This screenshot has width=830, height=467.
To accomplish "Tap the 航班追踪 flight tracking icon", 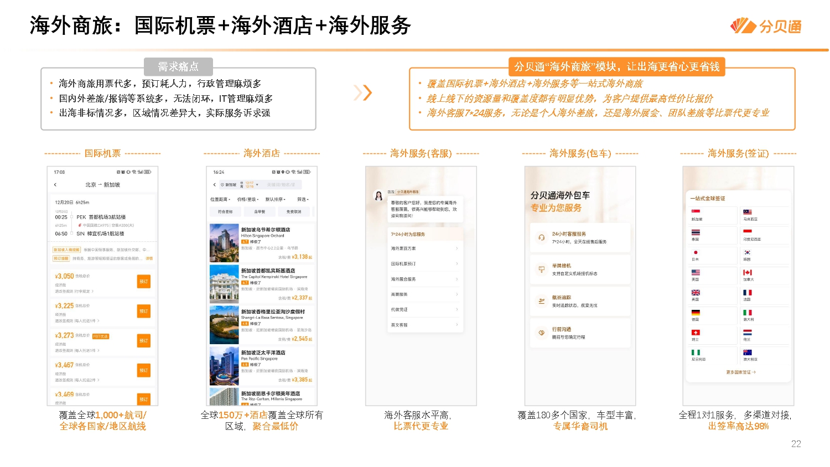I will tap(541, 300).
